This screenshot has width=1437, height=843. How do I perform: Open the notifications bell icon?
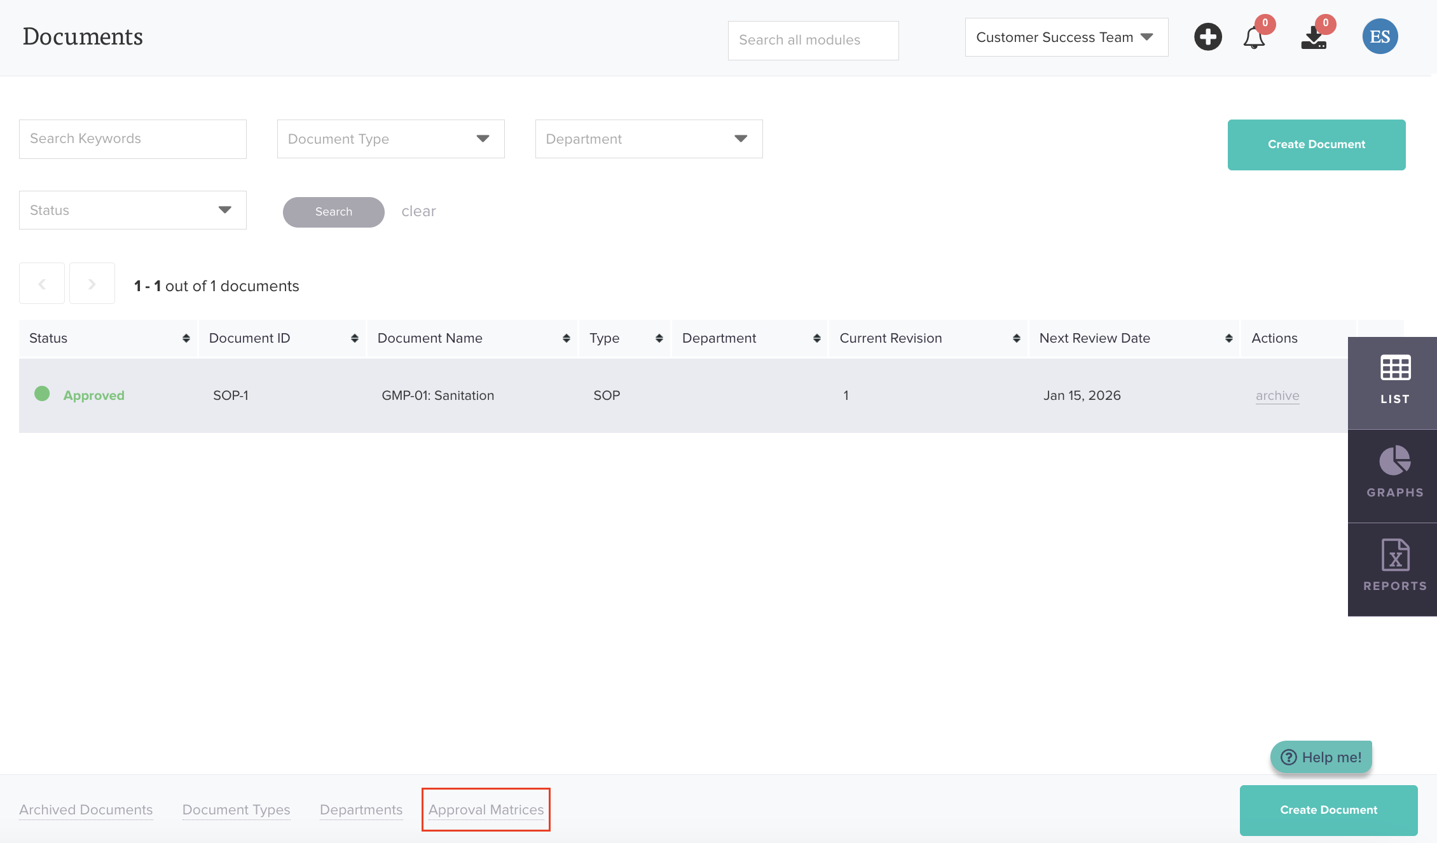pyautogui.click(x=1254, y=38)
